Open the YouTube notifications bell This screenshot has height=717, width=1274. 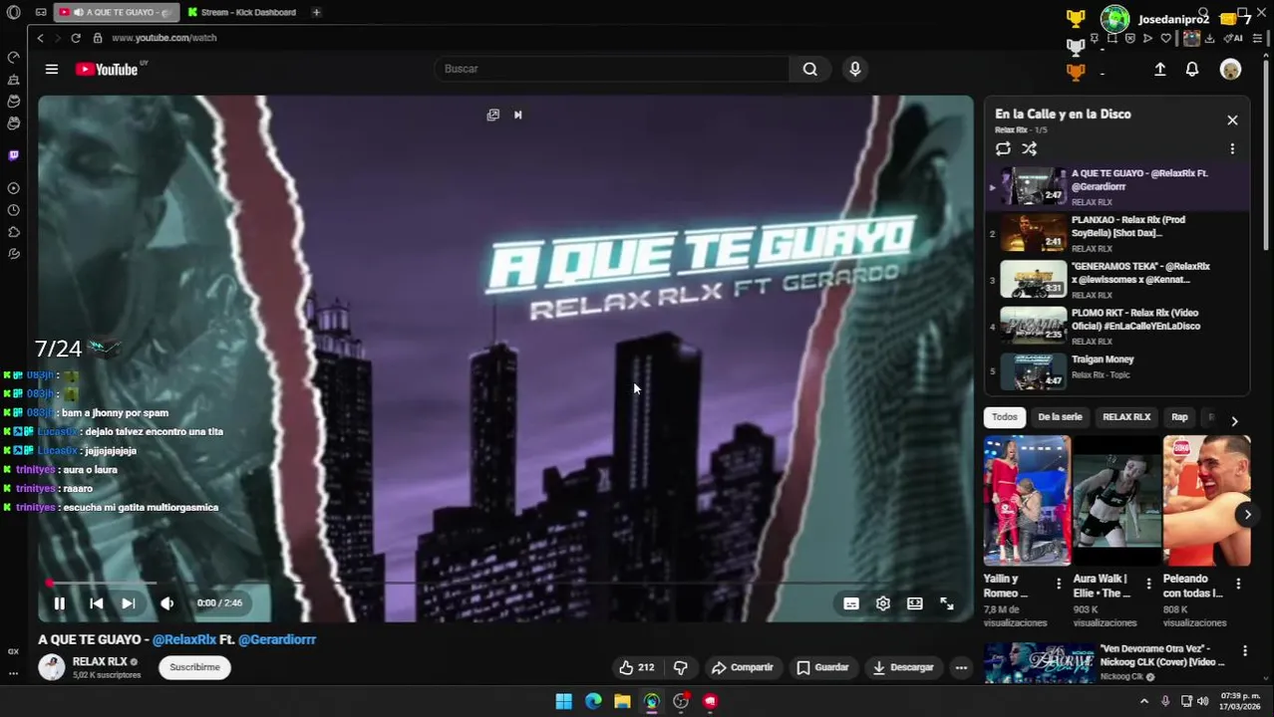1192,69
